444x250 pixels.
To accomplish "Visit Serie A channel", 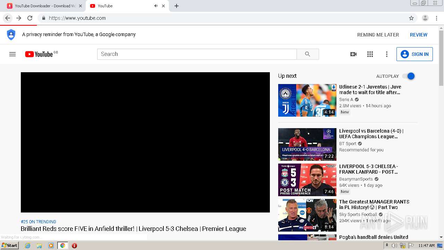I will [x=346, y=99].
